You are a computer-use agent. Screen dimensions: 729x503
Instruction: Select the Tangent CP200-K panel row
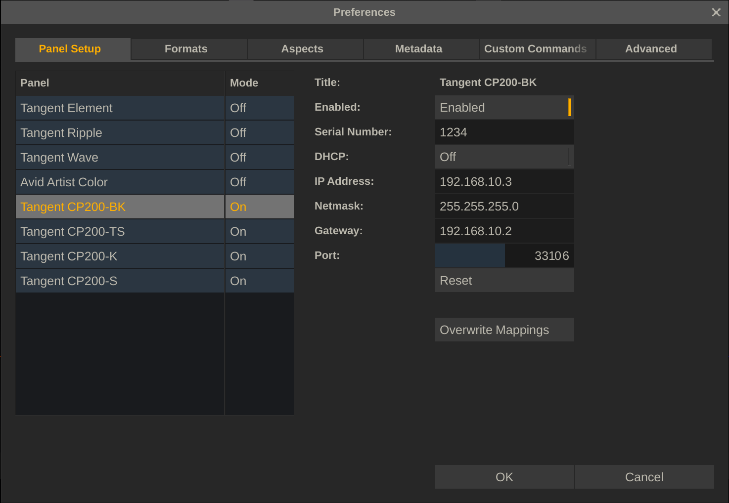pyautogui.click(x=120, y=256)
